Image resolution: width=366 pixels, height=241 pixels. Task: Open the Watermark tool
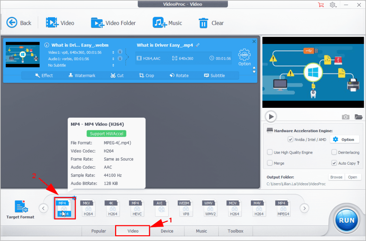[82, 75]
